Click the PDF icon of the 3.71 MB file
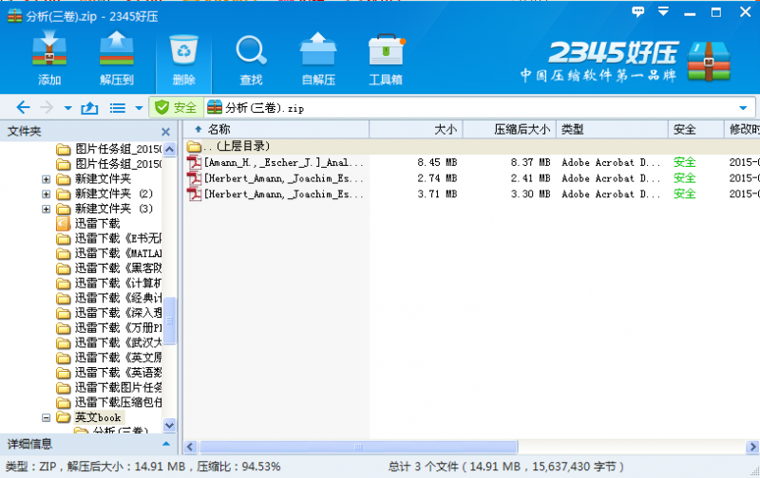Viewport: 760px width, 478px height. point(195,194)
